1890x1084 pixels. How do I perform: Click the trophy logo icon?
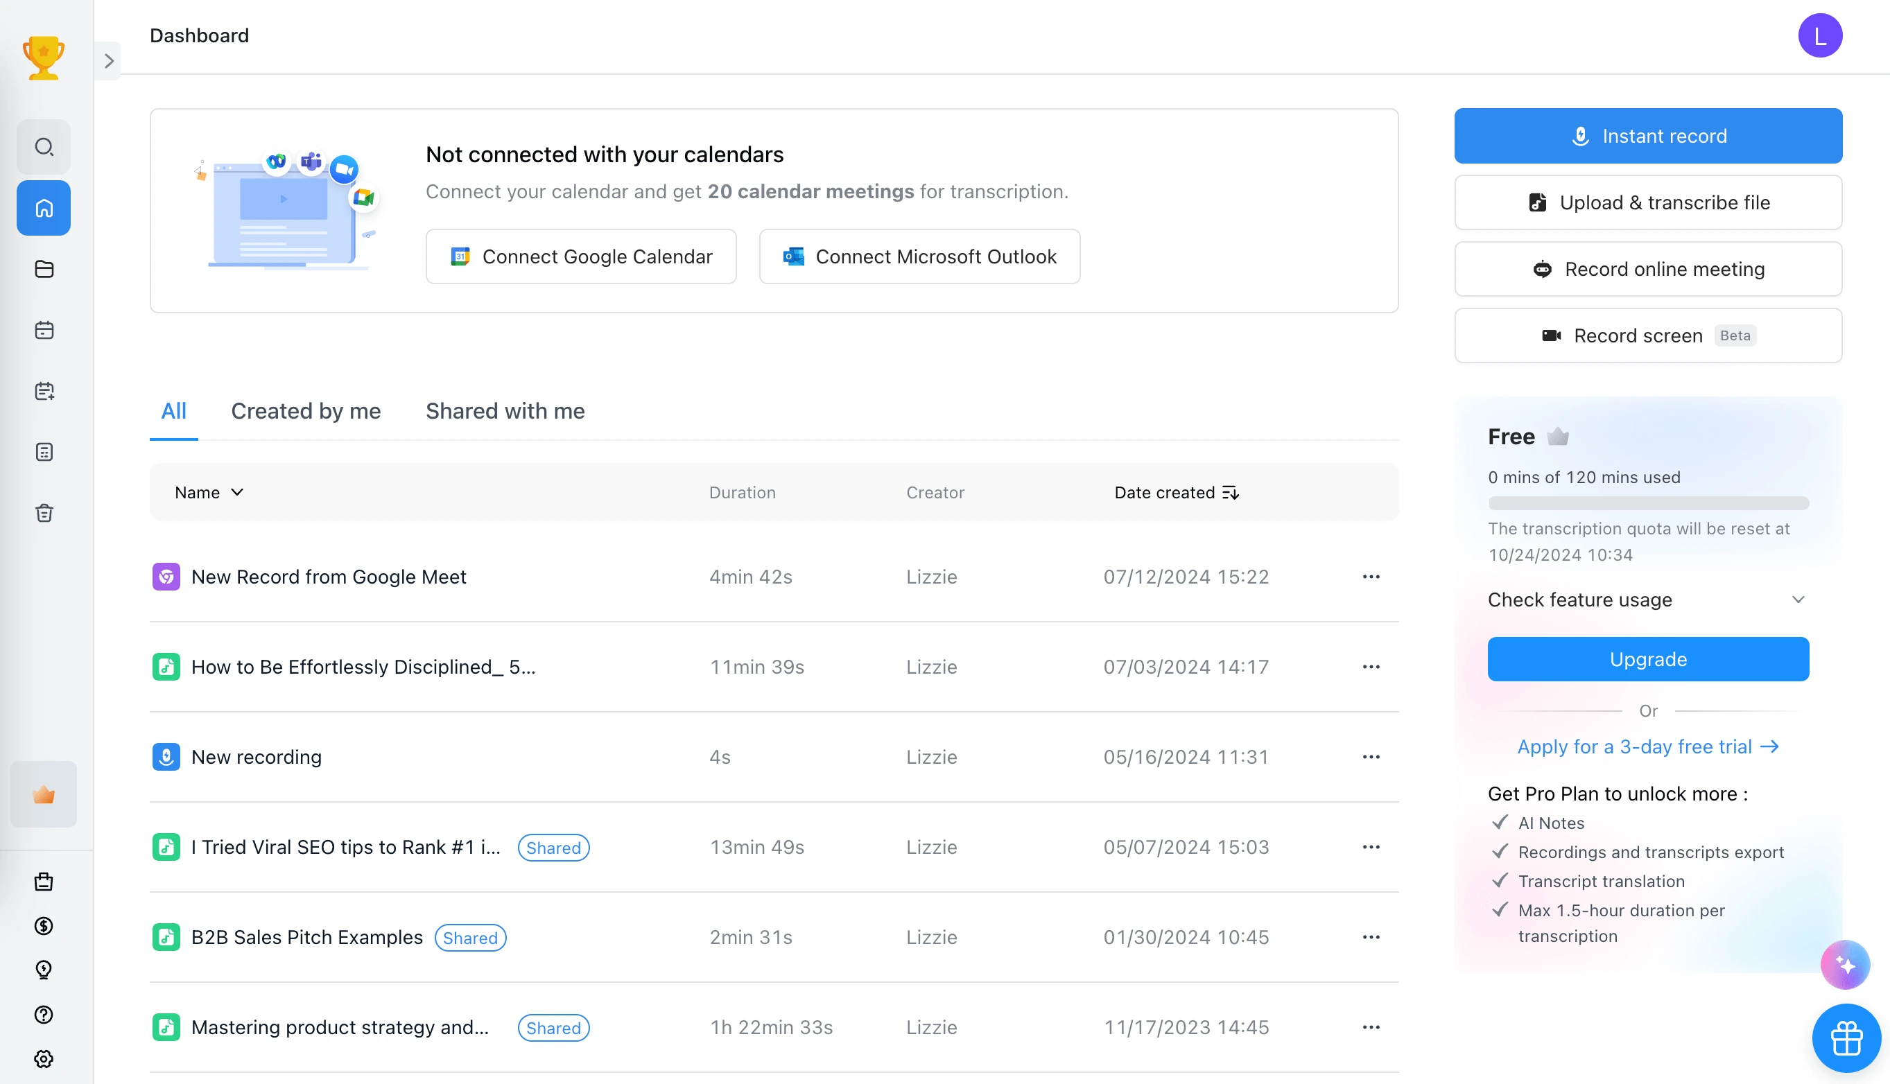coord(43,58)
